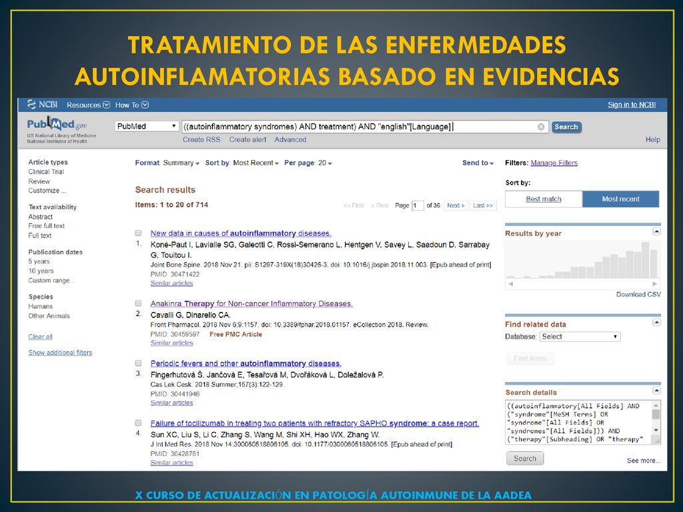The width and height of the screenshot is (683, 512).
Task: Jump to Last results page
Action: 483,205
